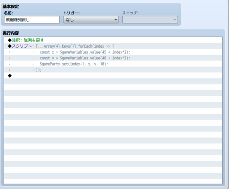Select the スクリプト line with forEach
The height and width of the screenshot is (189, 229).
(x=113, y=46)
